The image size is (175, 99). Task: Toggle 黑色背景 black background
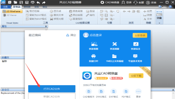76,11
